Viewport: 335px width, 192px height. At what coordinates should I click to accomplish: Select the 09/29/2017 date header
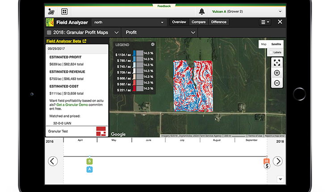coord(77,49)
